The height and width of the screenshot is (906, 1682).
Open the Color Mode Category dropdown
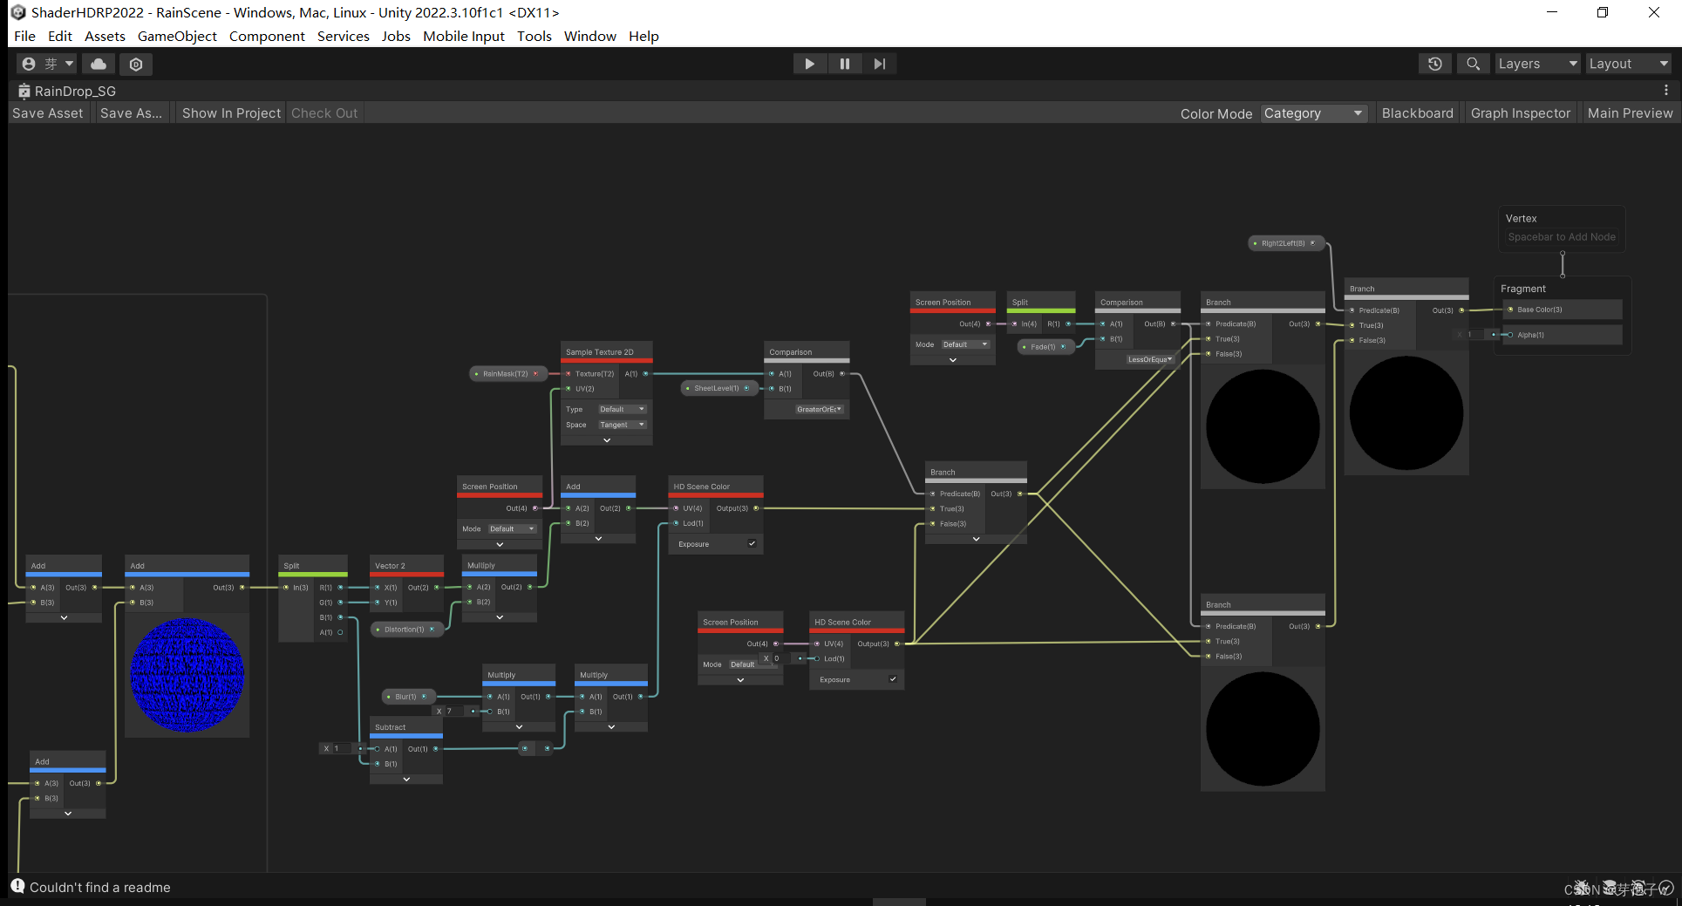[x=1312, y=113]
